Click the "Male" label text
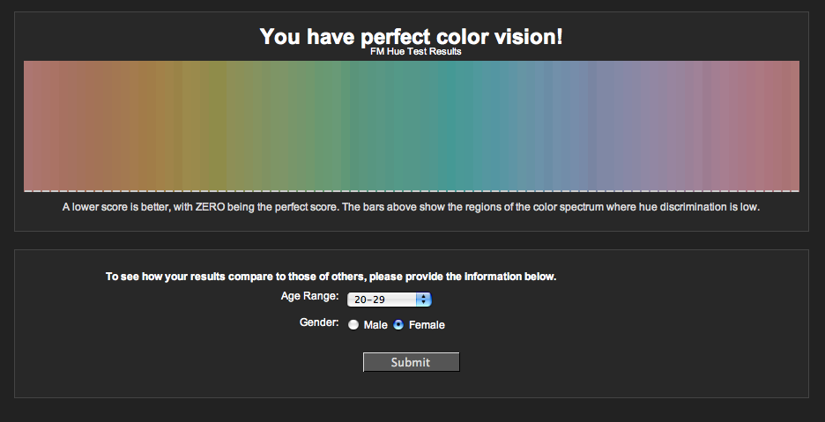825x422 pixels. 375,325
